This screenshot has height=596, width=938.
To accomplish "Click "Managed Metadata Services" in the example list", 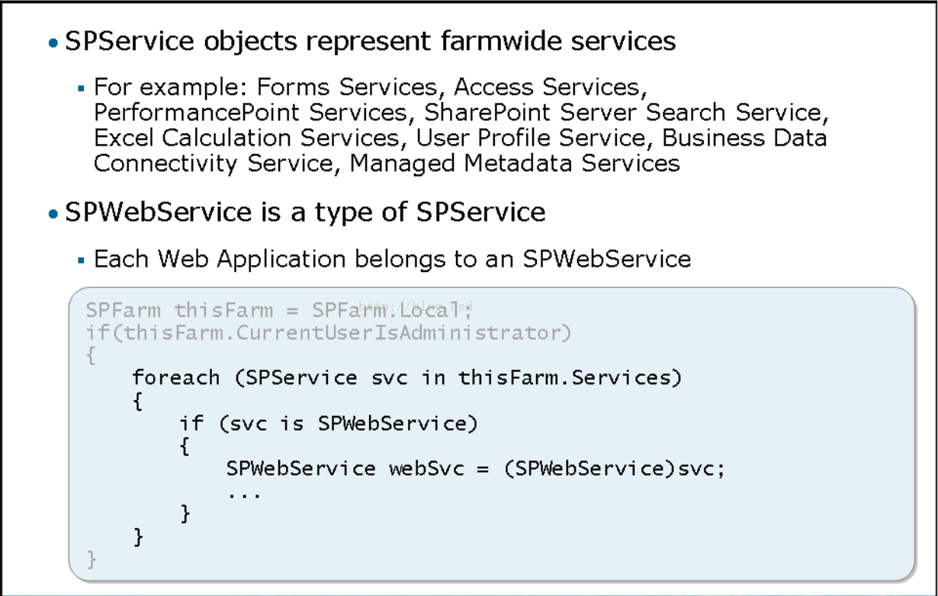I will click(x=515, y=163).
